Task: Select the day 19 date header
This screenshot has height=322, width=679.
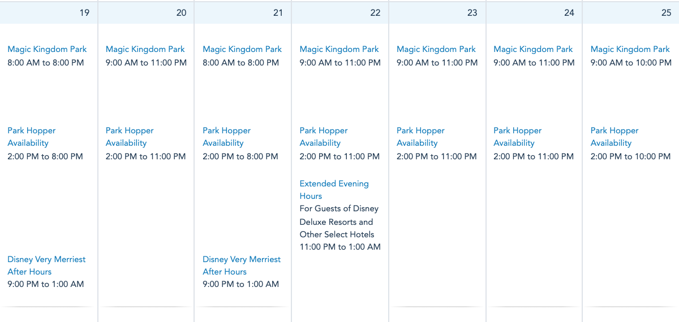Action: pyautogui.click(x=84, y=12)
